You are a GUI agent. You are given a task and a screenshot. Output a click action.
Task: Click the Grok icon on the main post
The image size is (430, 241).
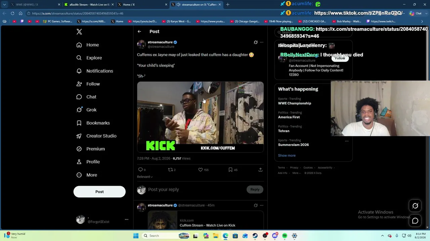pyautogui.click(x=256, y=42)
